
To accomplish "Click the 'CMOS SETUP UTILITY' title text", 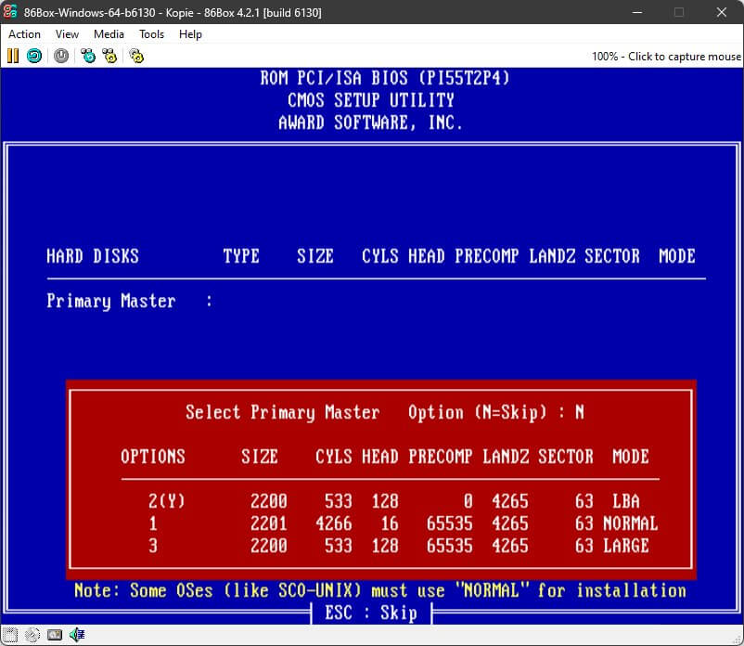I will [x=370, y=100].
